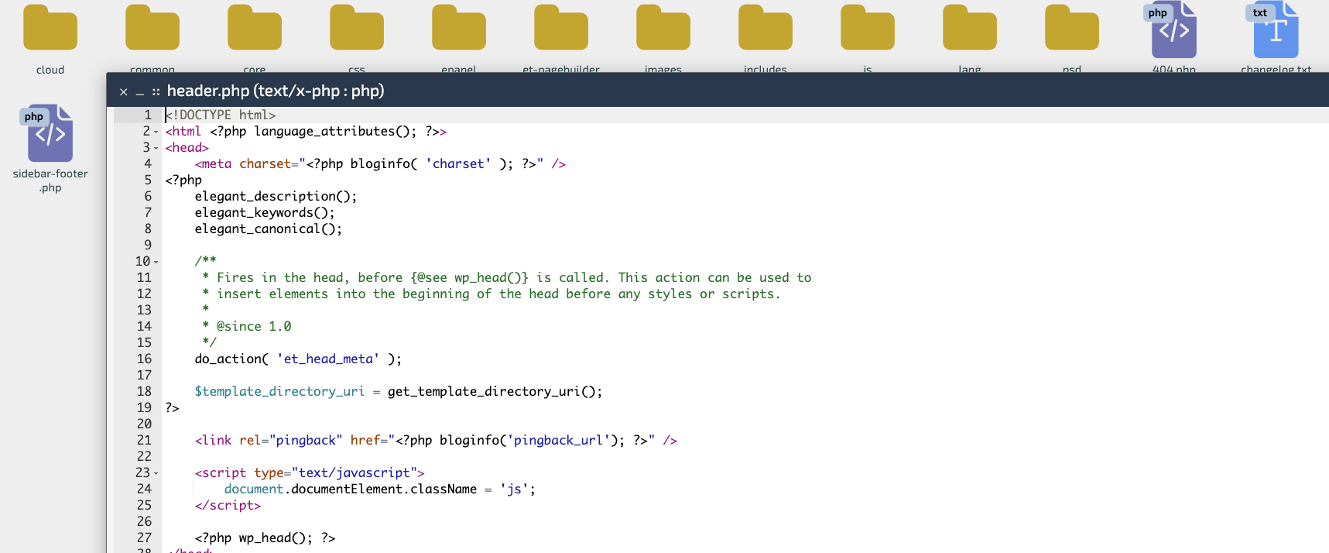Fold the doc comment at line 10

pyautogui.click(x=156, y=262)
